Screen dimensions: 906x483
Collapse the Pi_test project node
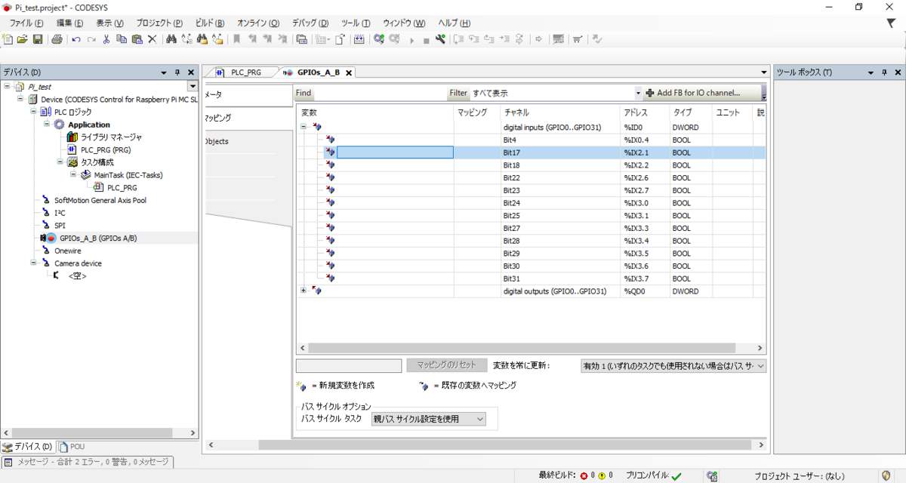click(7, 87)
